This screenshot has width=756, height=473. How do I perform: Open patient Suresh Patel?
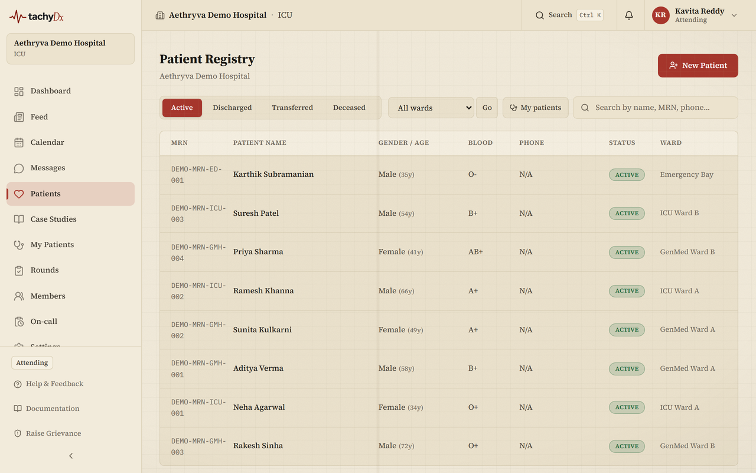(256, 213)
